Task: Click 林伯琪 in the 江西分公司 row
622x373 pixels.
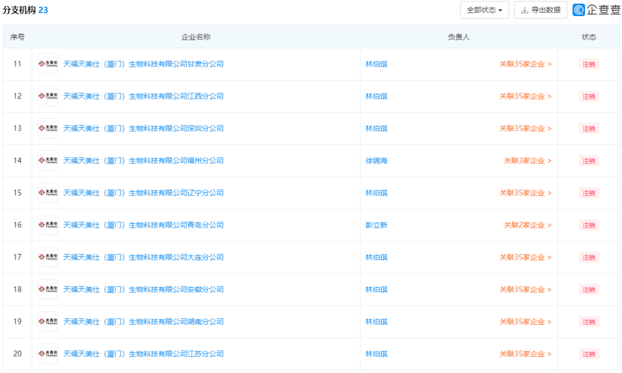Action: coord(376,96)
